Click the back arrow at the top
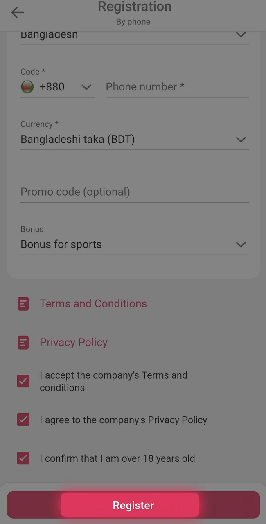 tap(17, 12)
